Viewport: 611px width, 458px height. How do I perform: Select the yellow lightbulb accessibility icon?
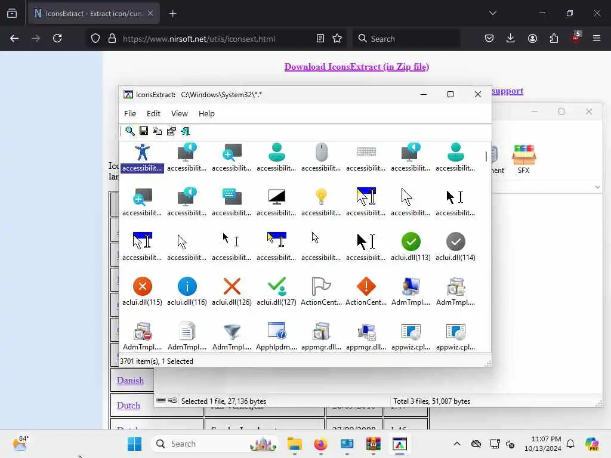(x=322, y=197)
